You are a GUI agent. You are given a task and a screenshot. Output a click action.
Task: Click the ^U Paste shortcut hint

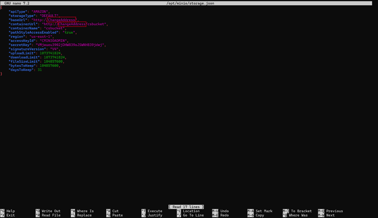(114, 215)
